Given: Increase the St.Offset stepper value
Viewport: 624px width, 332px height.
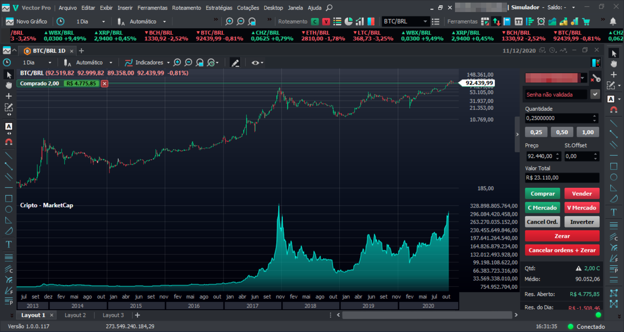Looking at the screenshot, I should tap(595, 154).
